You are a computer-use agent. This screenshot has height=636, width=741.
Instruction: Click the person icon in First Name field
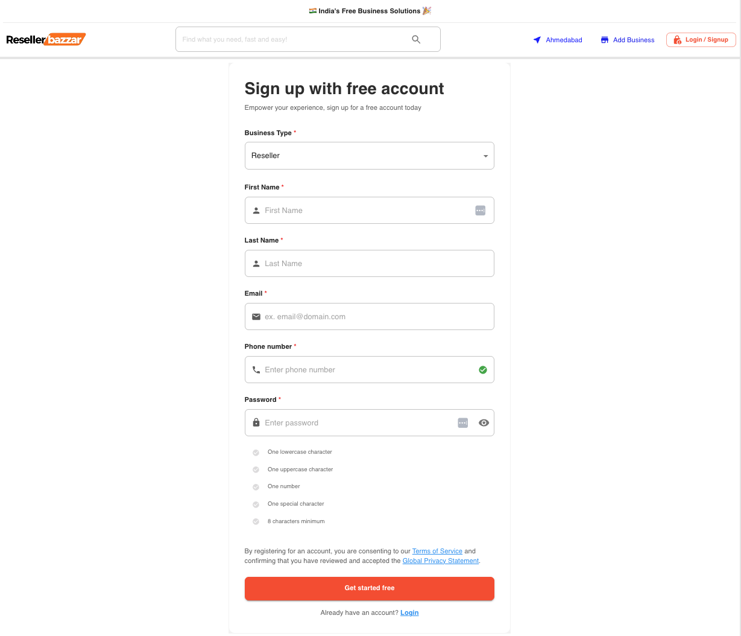tap(257, 210)
